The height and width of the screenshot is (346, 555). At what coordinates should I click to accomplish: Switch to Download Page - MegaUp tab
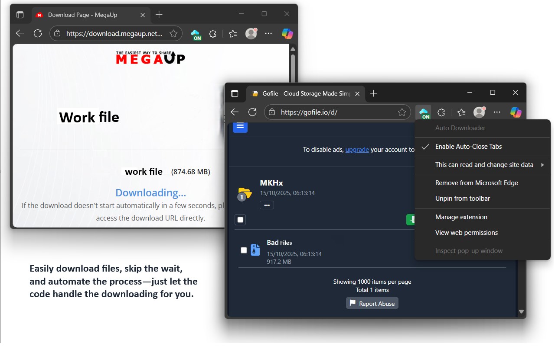coord(91,15)
